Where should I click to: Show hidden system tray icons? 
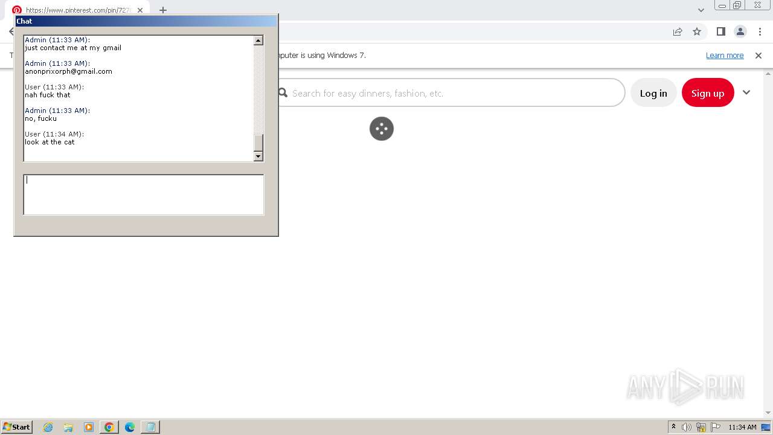coord(674,427)
